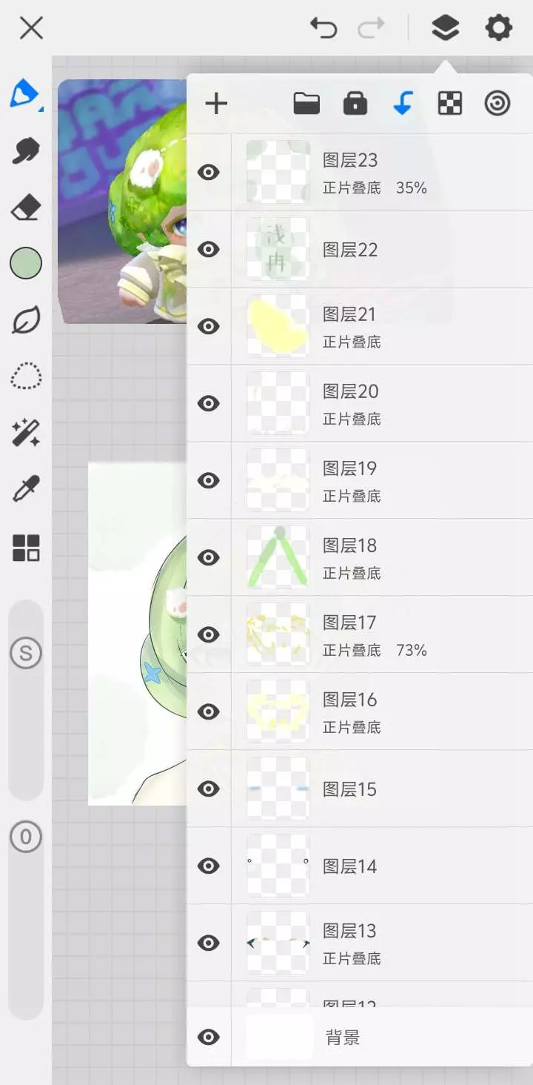Open blend mode 正片叠底 of 图层21
Screen dimensions: 533x1085
click(x=352, y=342)
